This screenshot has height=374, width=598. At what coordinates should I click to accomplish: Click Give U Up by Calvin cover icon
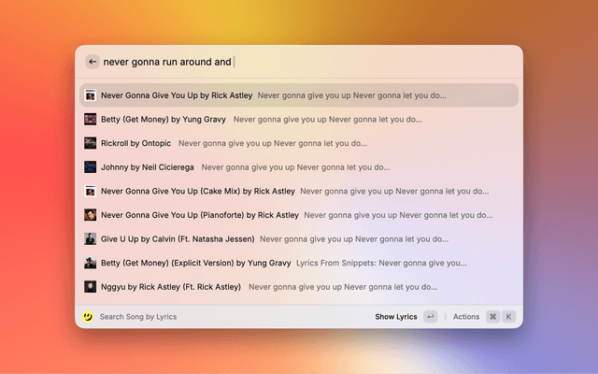tap(90, 239)
